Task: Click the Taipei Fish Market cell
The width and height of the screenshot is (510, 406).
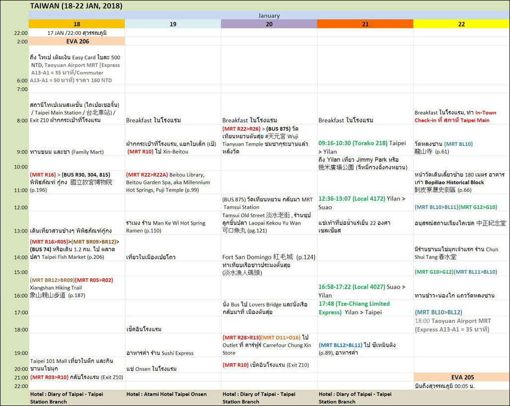Action: (x=77, y=249)
